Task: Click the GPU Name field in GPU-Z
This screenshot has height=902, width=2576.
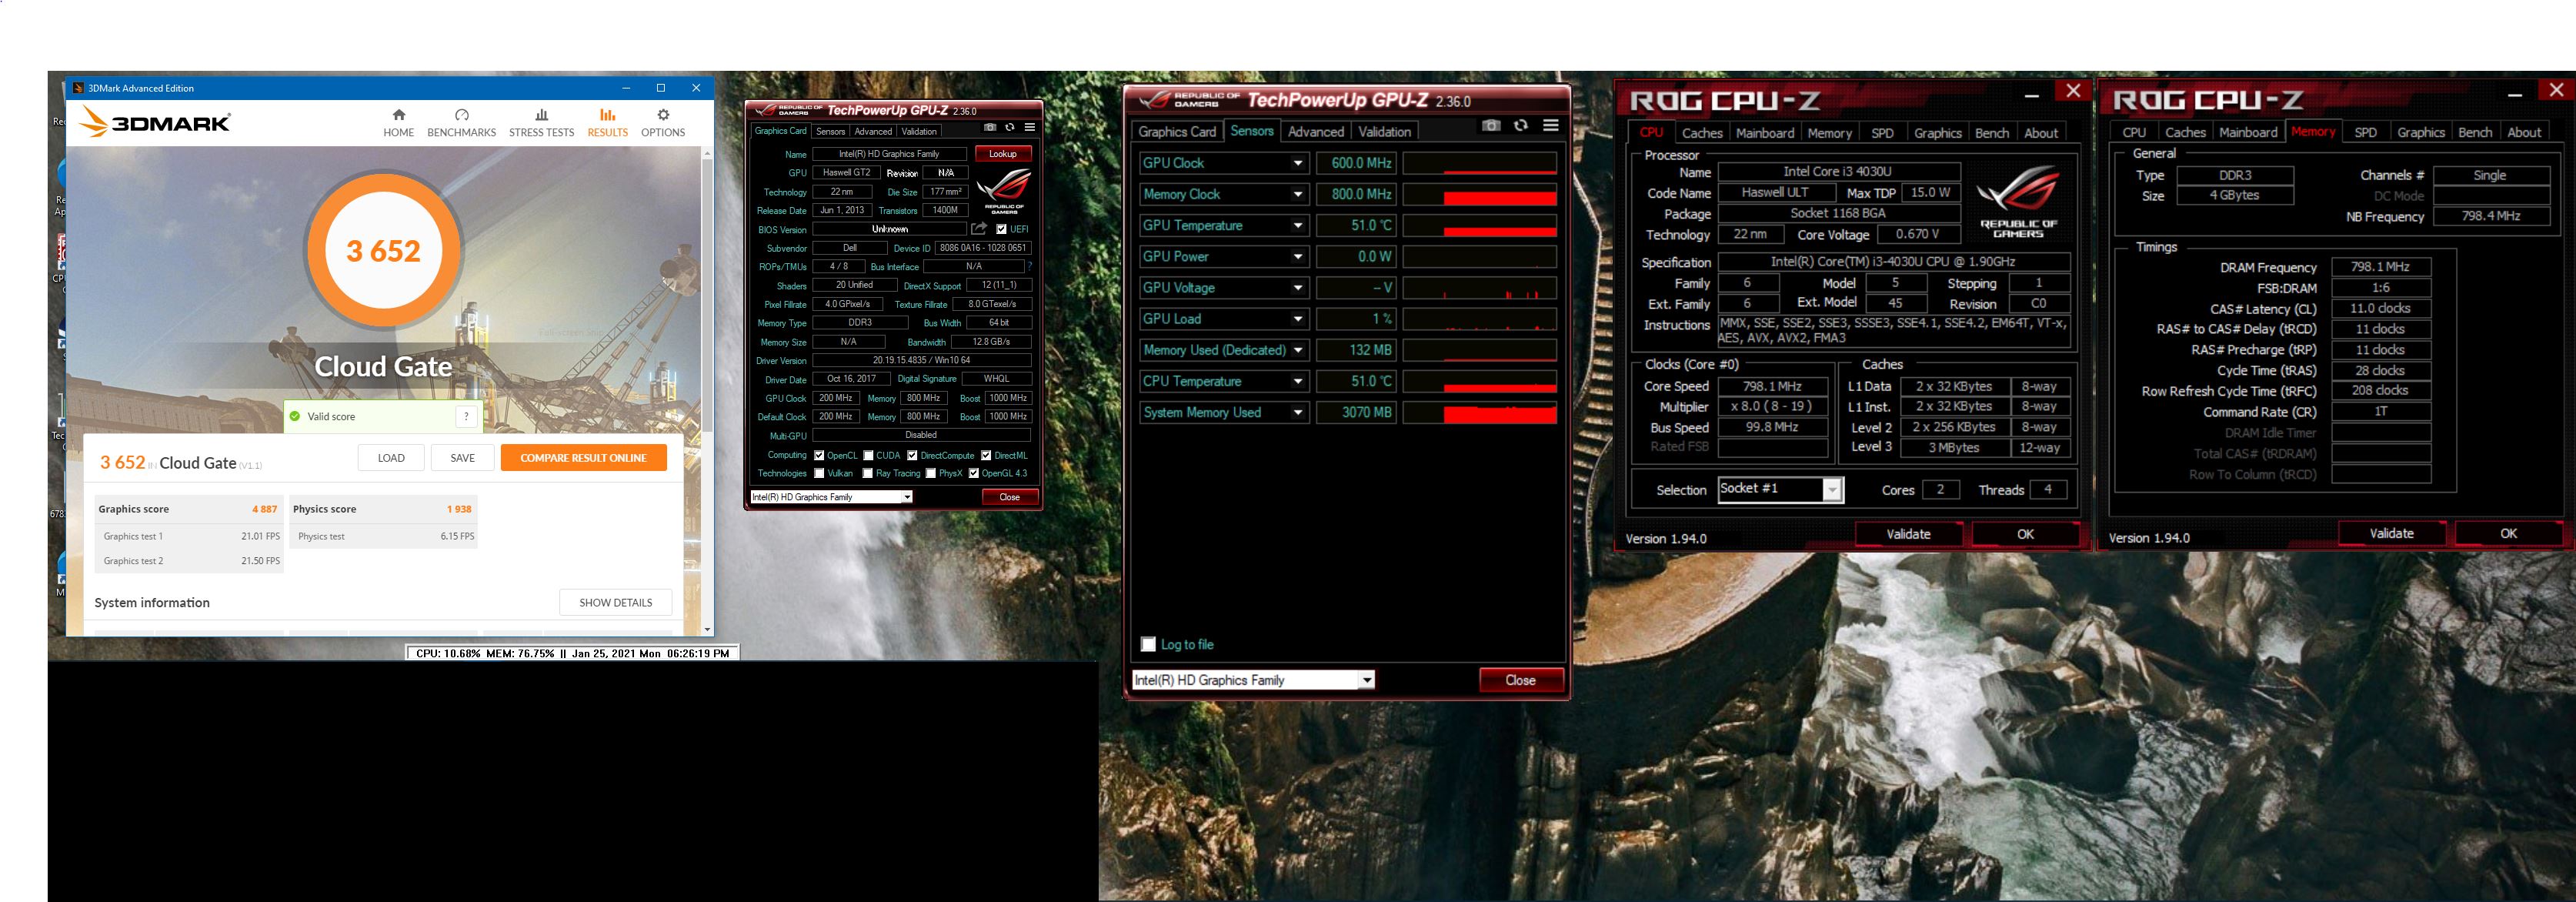Action: point(888,154)
